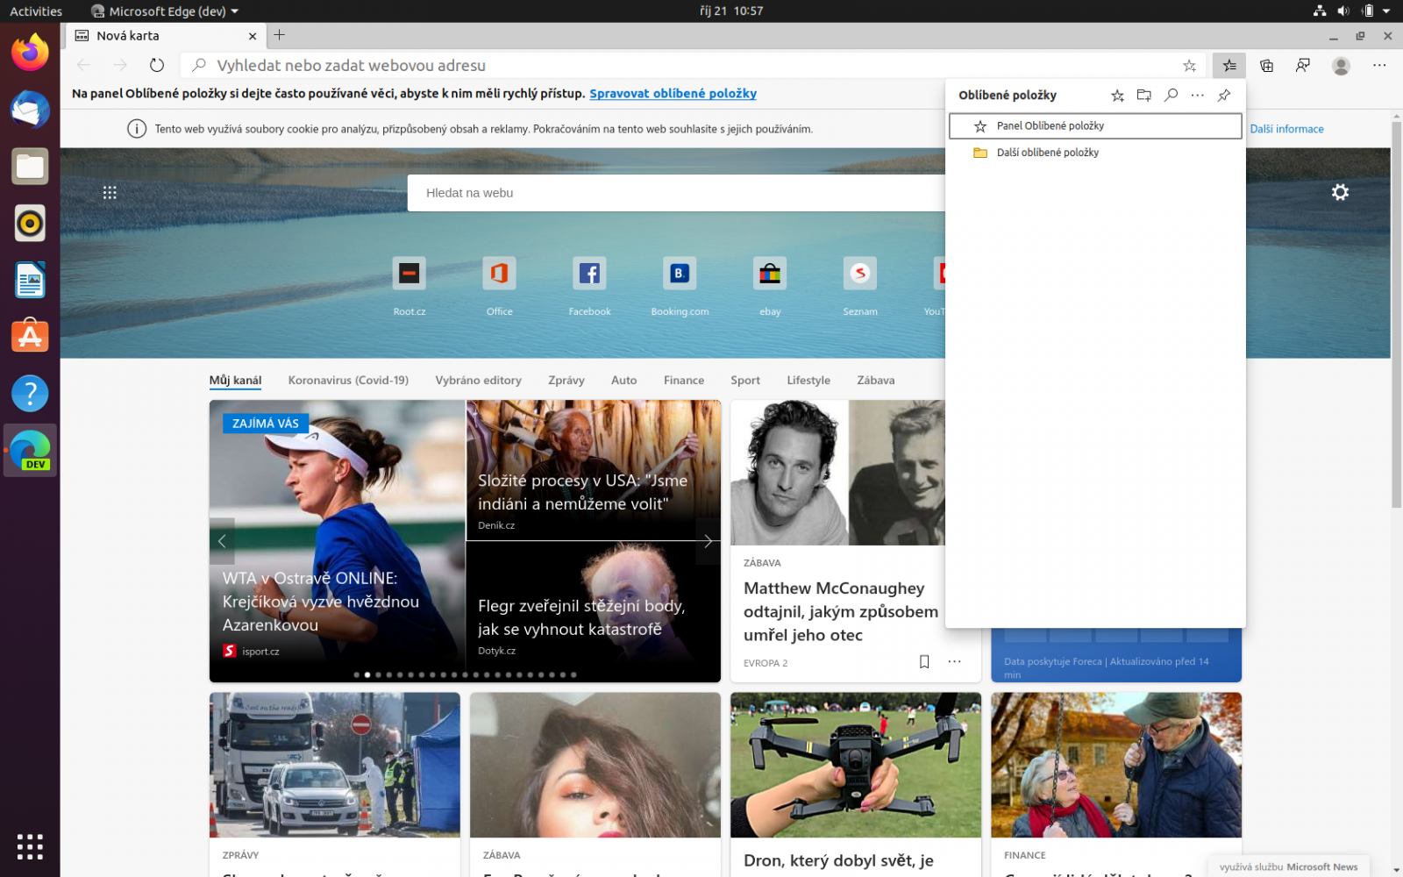
Task: Search within favorites using magnifier icon
Action: click(x=1171, y=96)
